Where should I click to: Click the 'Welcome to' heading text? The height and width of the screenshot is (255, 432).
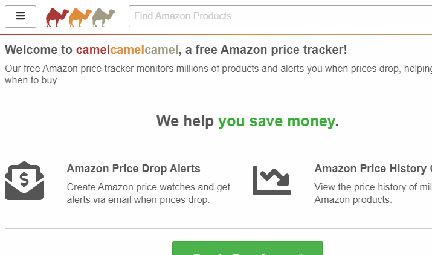point(39,50)
